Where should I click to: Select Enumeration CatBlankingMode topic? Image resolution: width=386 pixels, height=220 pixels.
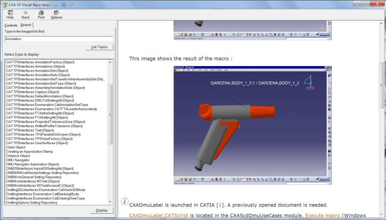tap(42, 194)
